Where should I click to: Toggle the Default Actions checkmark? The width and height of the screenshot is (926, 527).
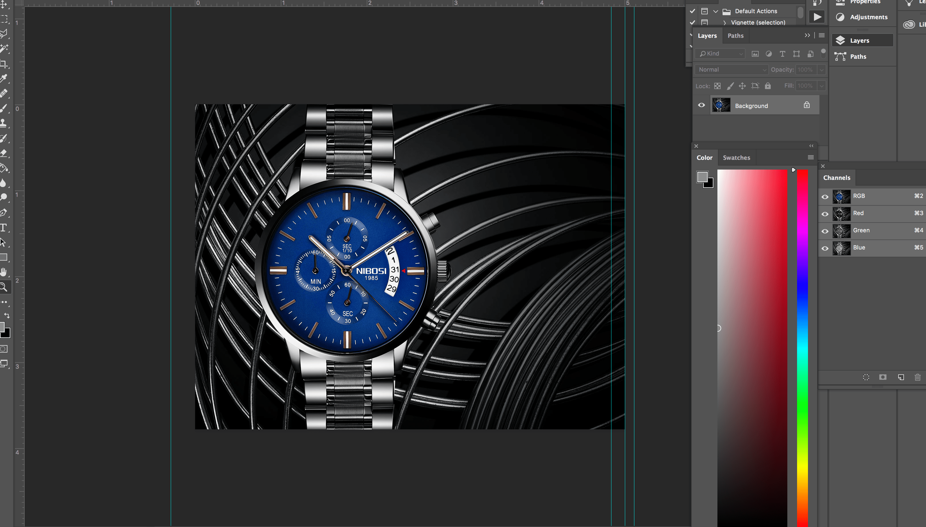click(x=692, y=11)
